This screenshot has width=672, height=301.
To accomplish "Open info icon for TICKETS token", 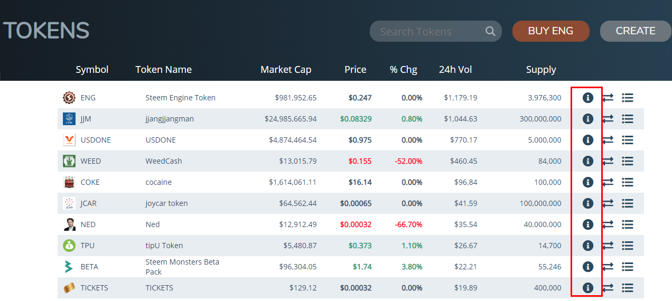I will pyautogui.click(x=587, y=288).
